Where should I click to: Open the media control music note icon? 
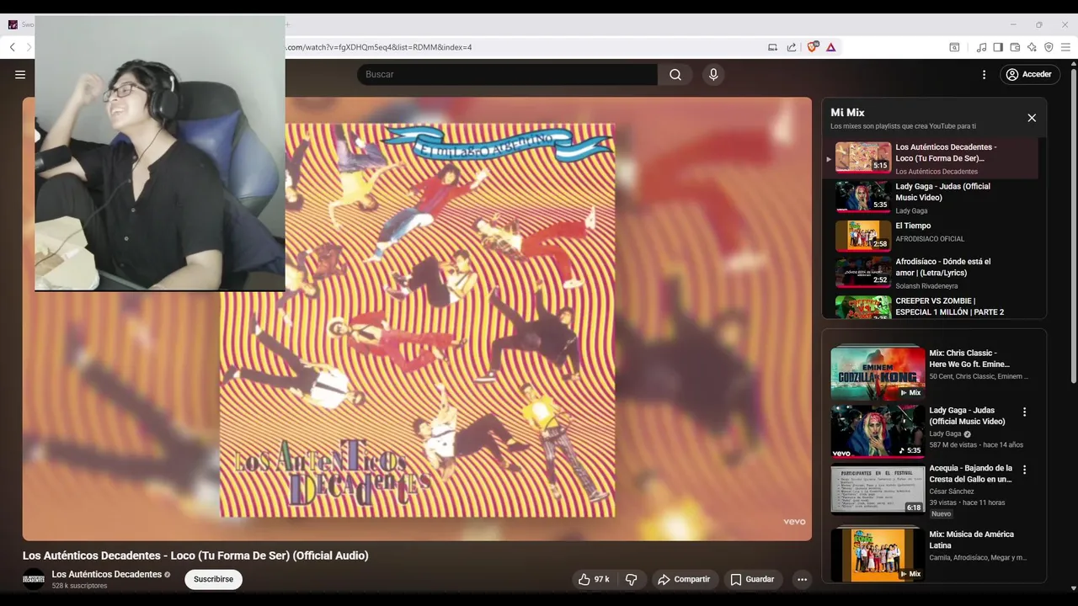pos(981,47)
